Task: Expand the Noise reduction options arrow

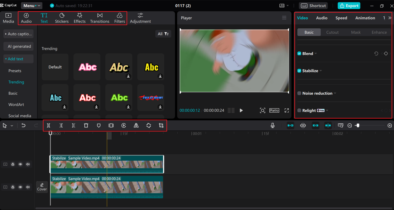Action: pyautogui.click(x=335, y=94)
